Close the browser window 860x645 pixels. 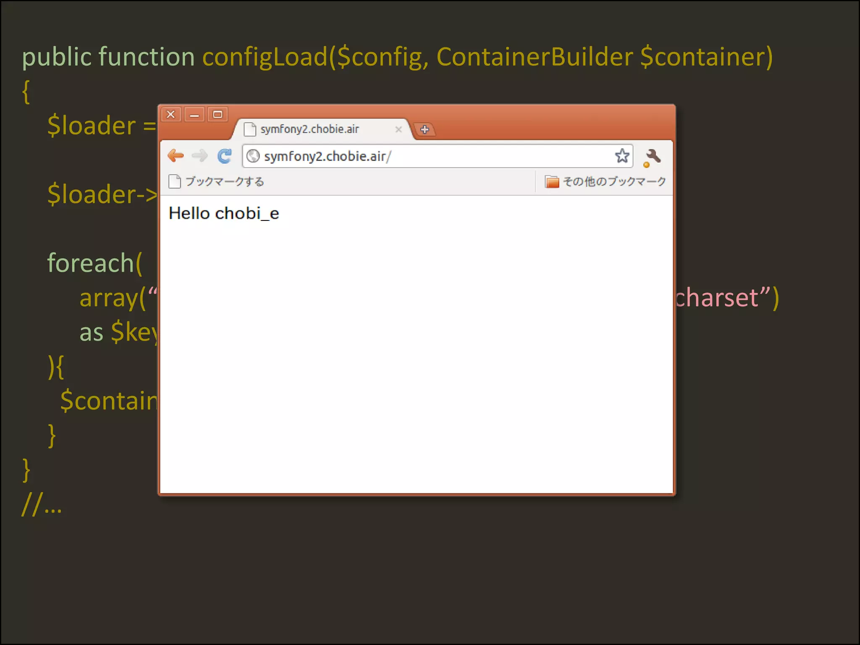[171, 114]
